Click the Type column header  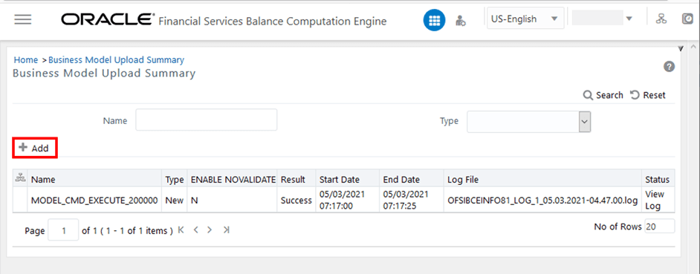(175, 180)
